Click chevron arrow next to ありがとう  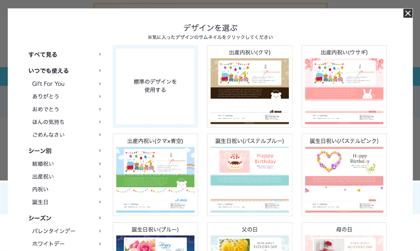(x=99, y=96)
